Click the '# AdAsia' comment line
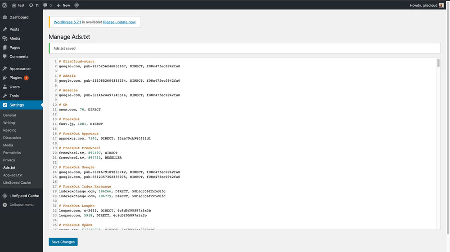450x252 pixels. (x=67, y=76)
